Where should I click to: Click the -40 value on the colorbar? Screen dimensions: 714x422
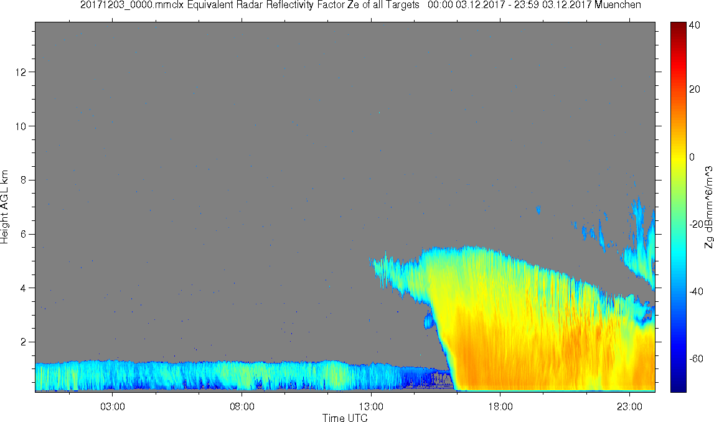point(696,292)
